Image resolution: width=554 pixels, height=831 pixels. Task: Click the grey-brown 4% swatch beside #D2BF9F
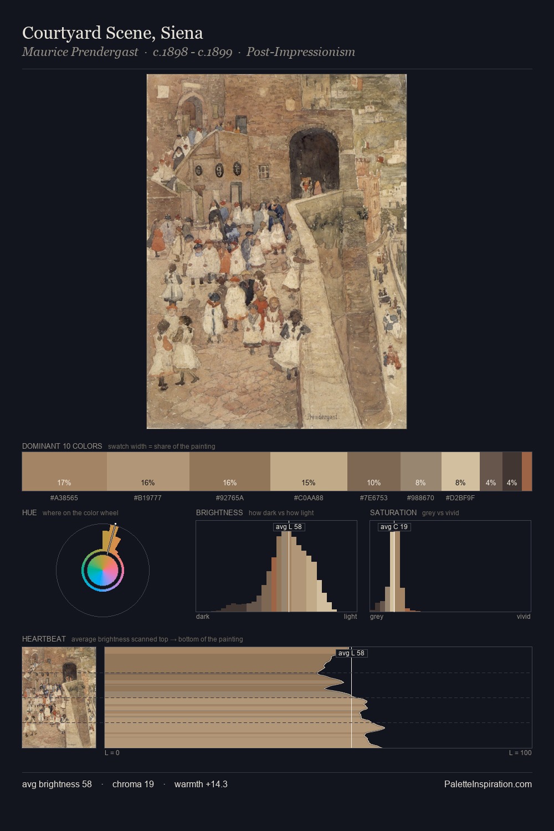tap(491, 471)
